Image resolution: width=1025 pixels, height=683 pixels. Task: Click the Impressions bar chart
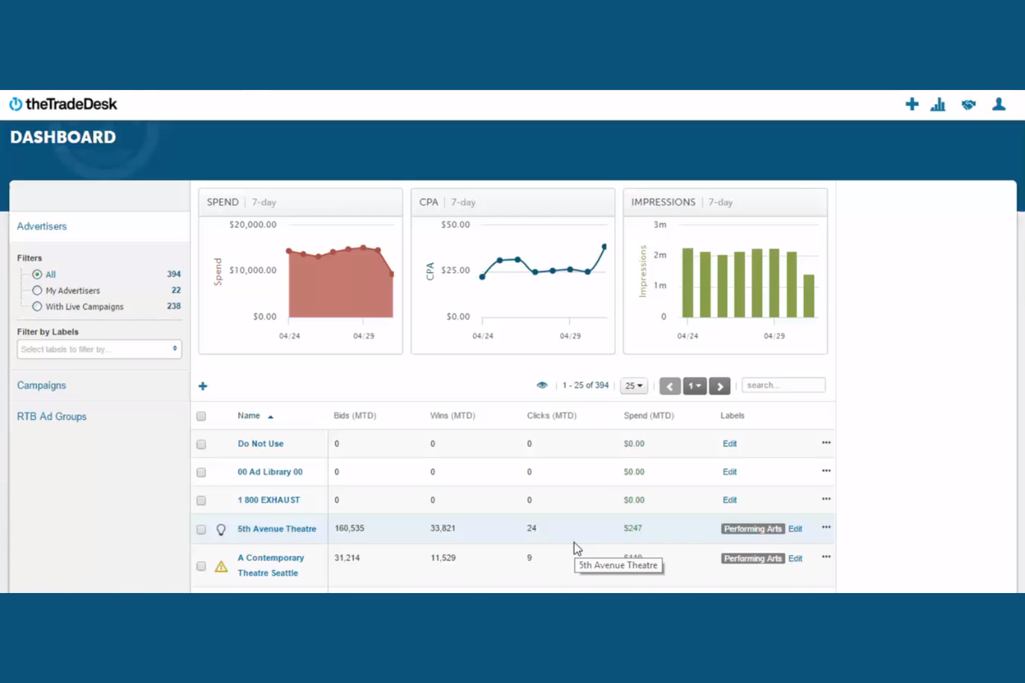pos(749,282)
